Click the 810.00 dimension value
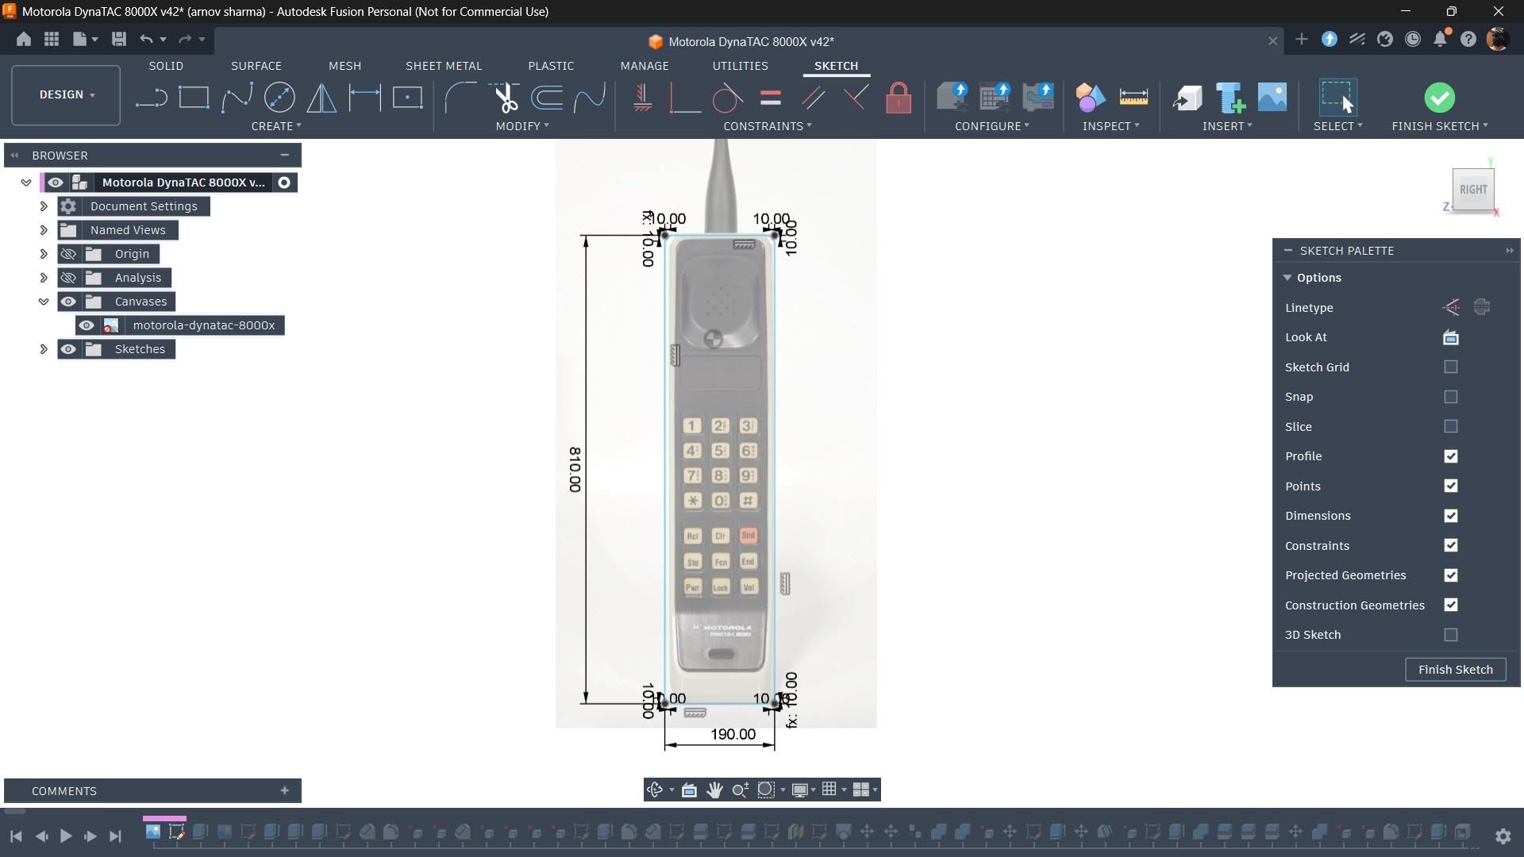Viewport: 1524px width, 857px height. 575,469
